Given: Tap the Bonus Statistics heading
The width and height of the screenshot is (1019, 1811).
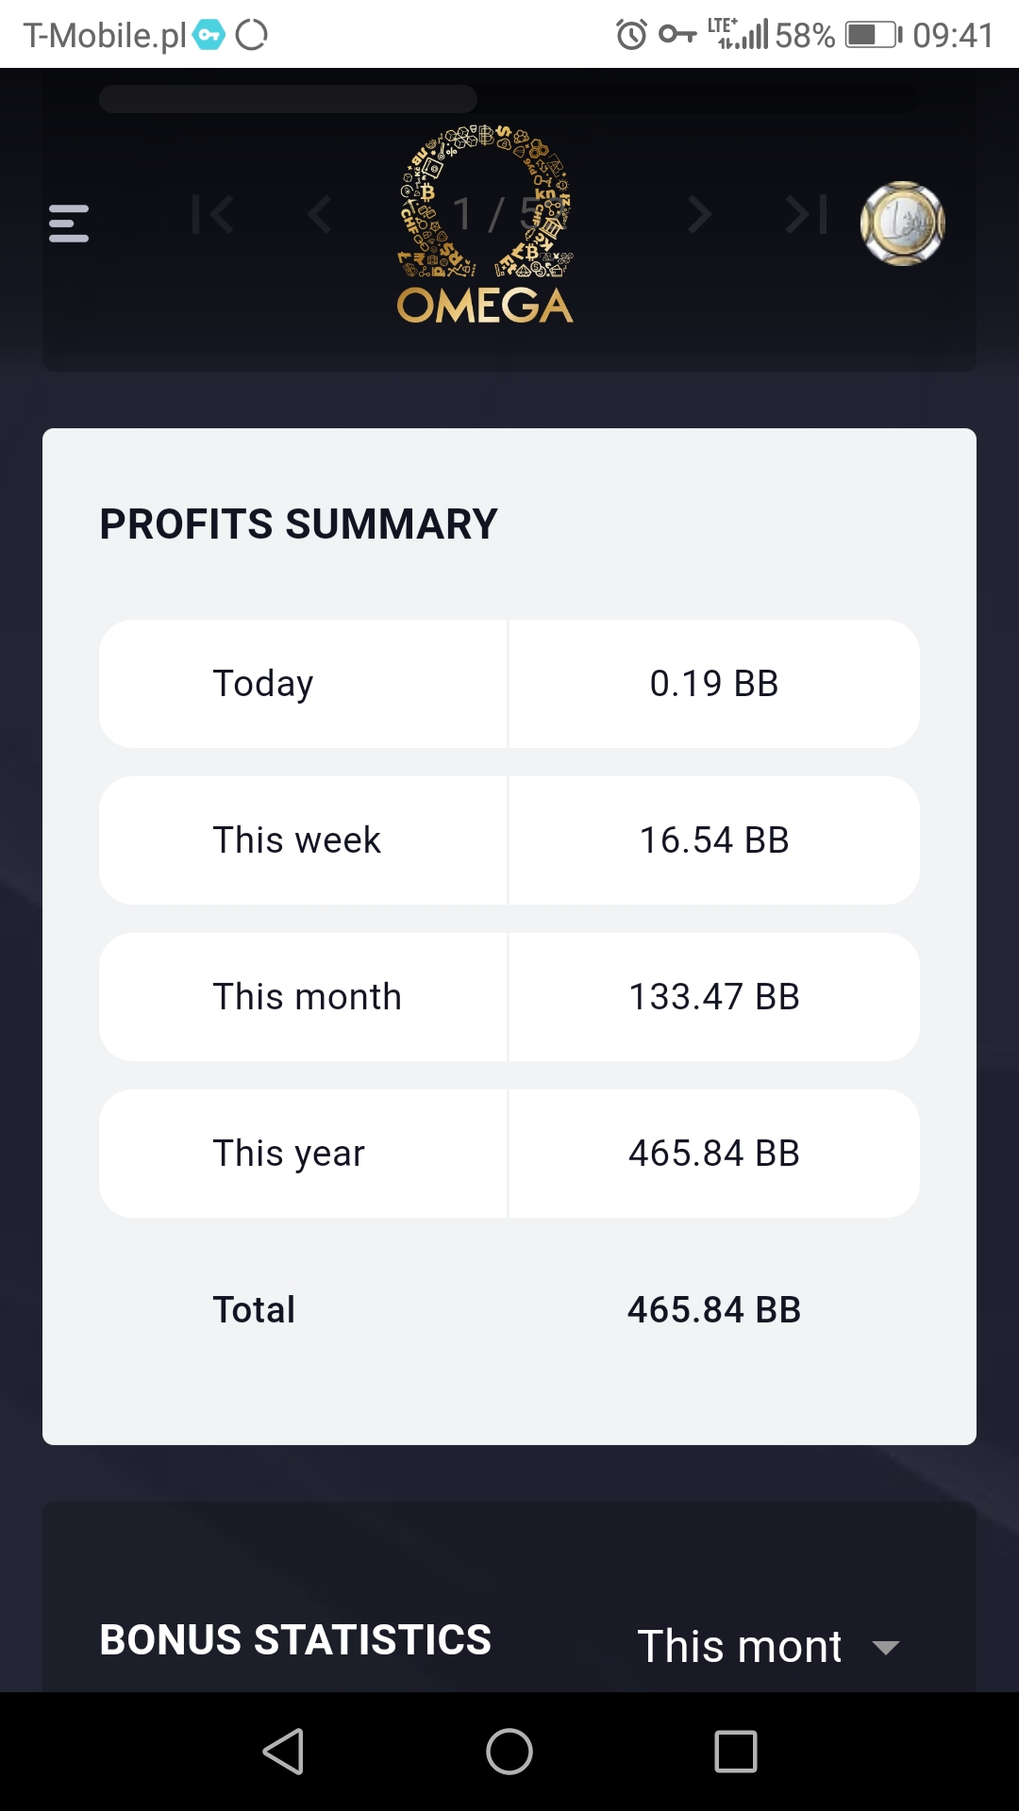Looking at the screenshot, I should click(295, 1639).
